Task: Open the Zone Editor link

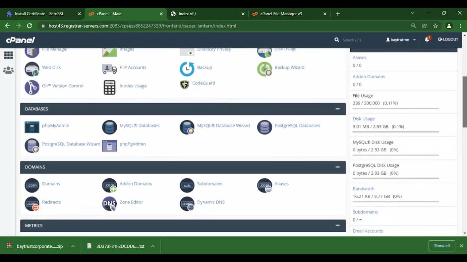Action: [131, 202]
